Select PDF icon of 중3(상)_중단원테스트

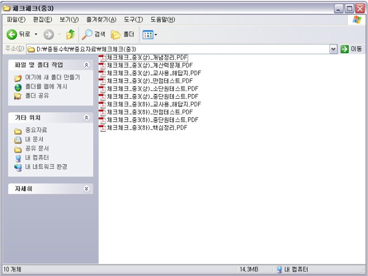(102, 97)
